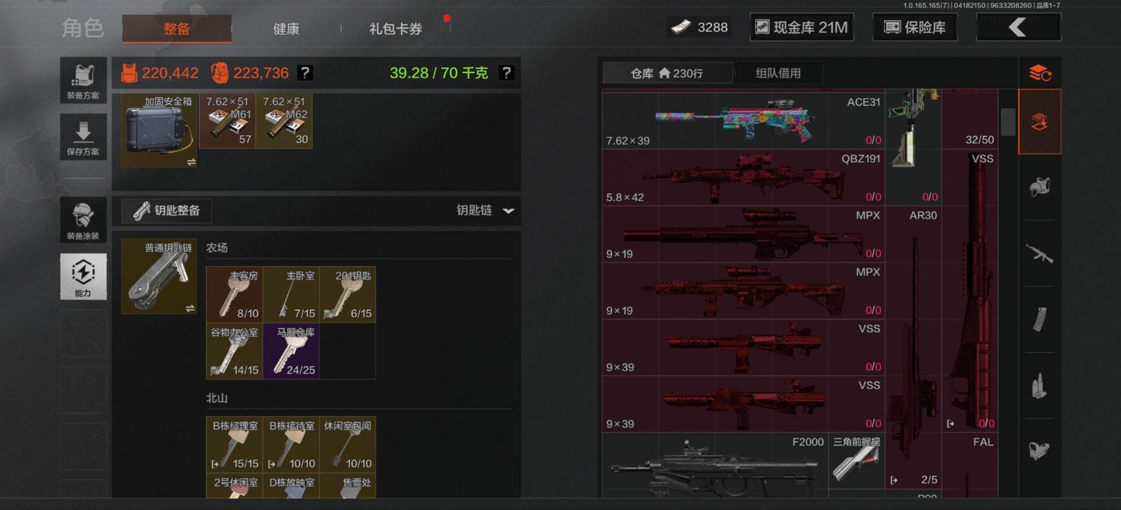Select the 能力 ability icon
Screen dimensions: 1121x510
(x=83, y=276)
